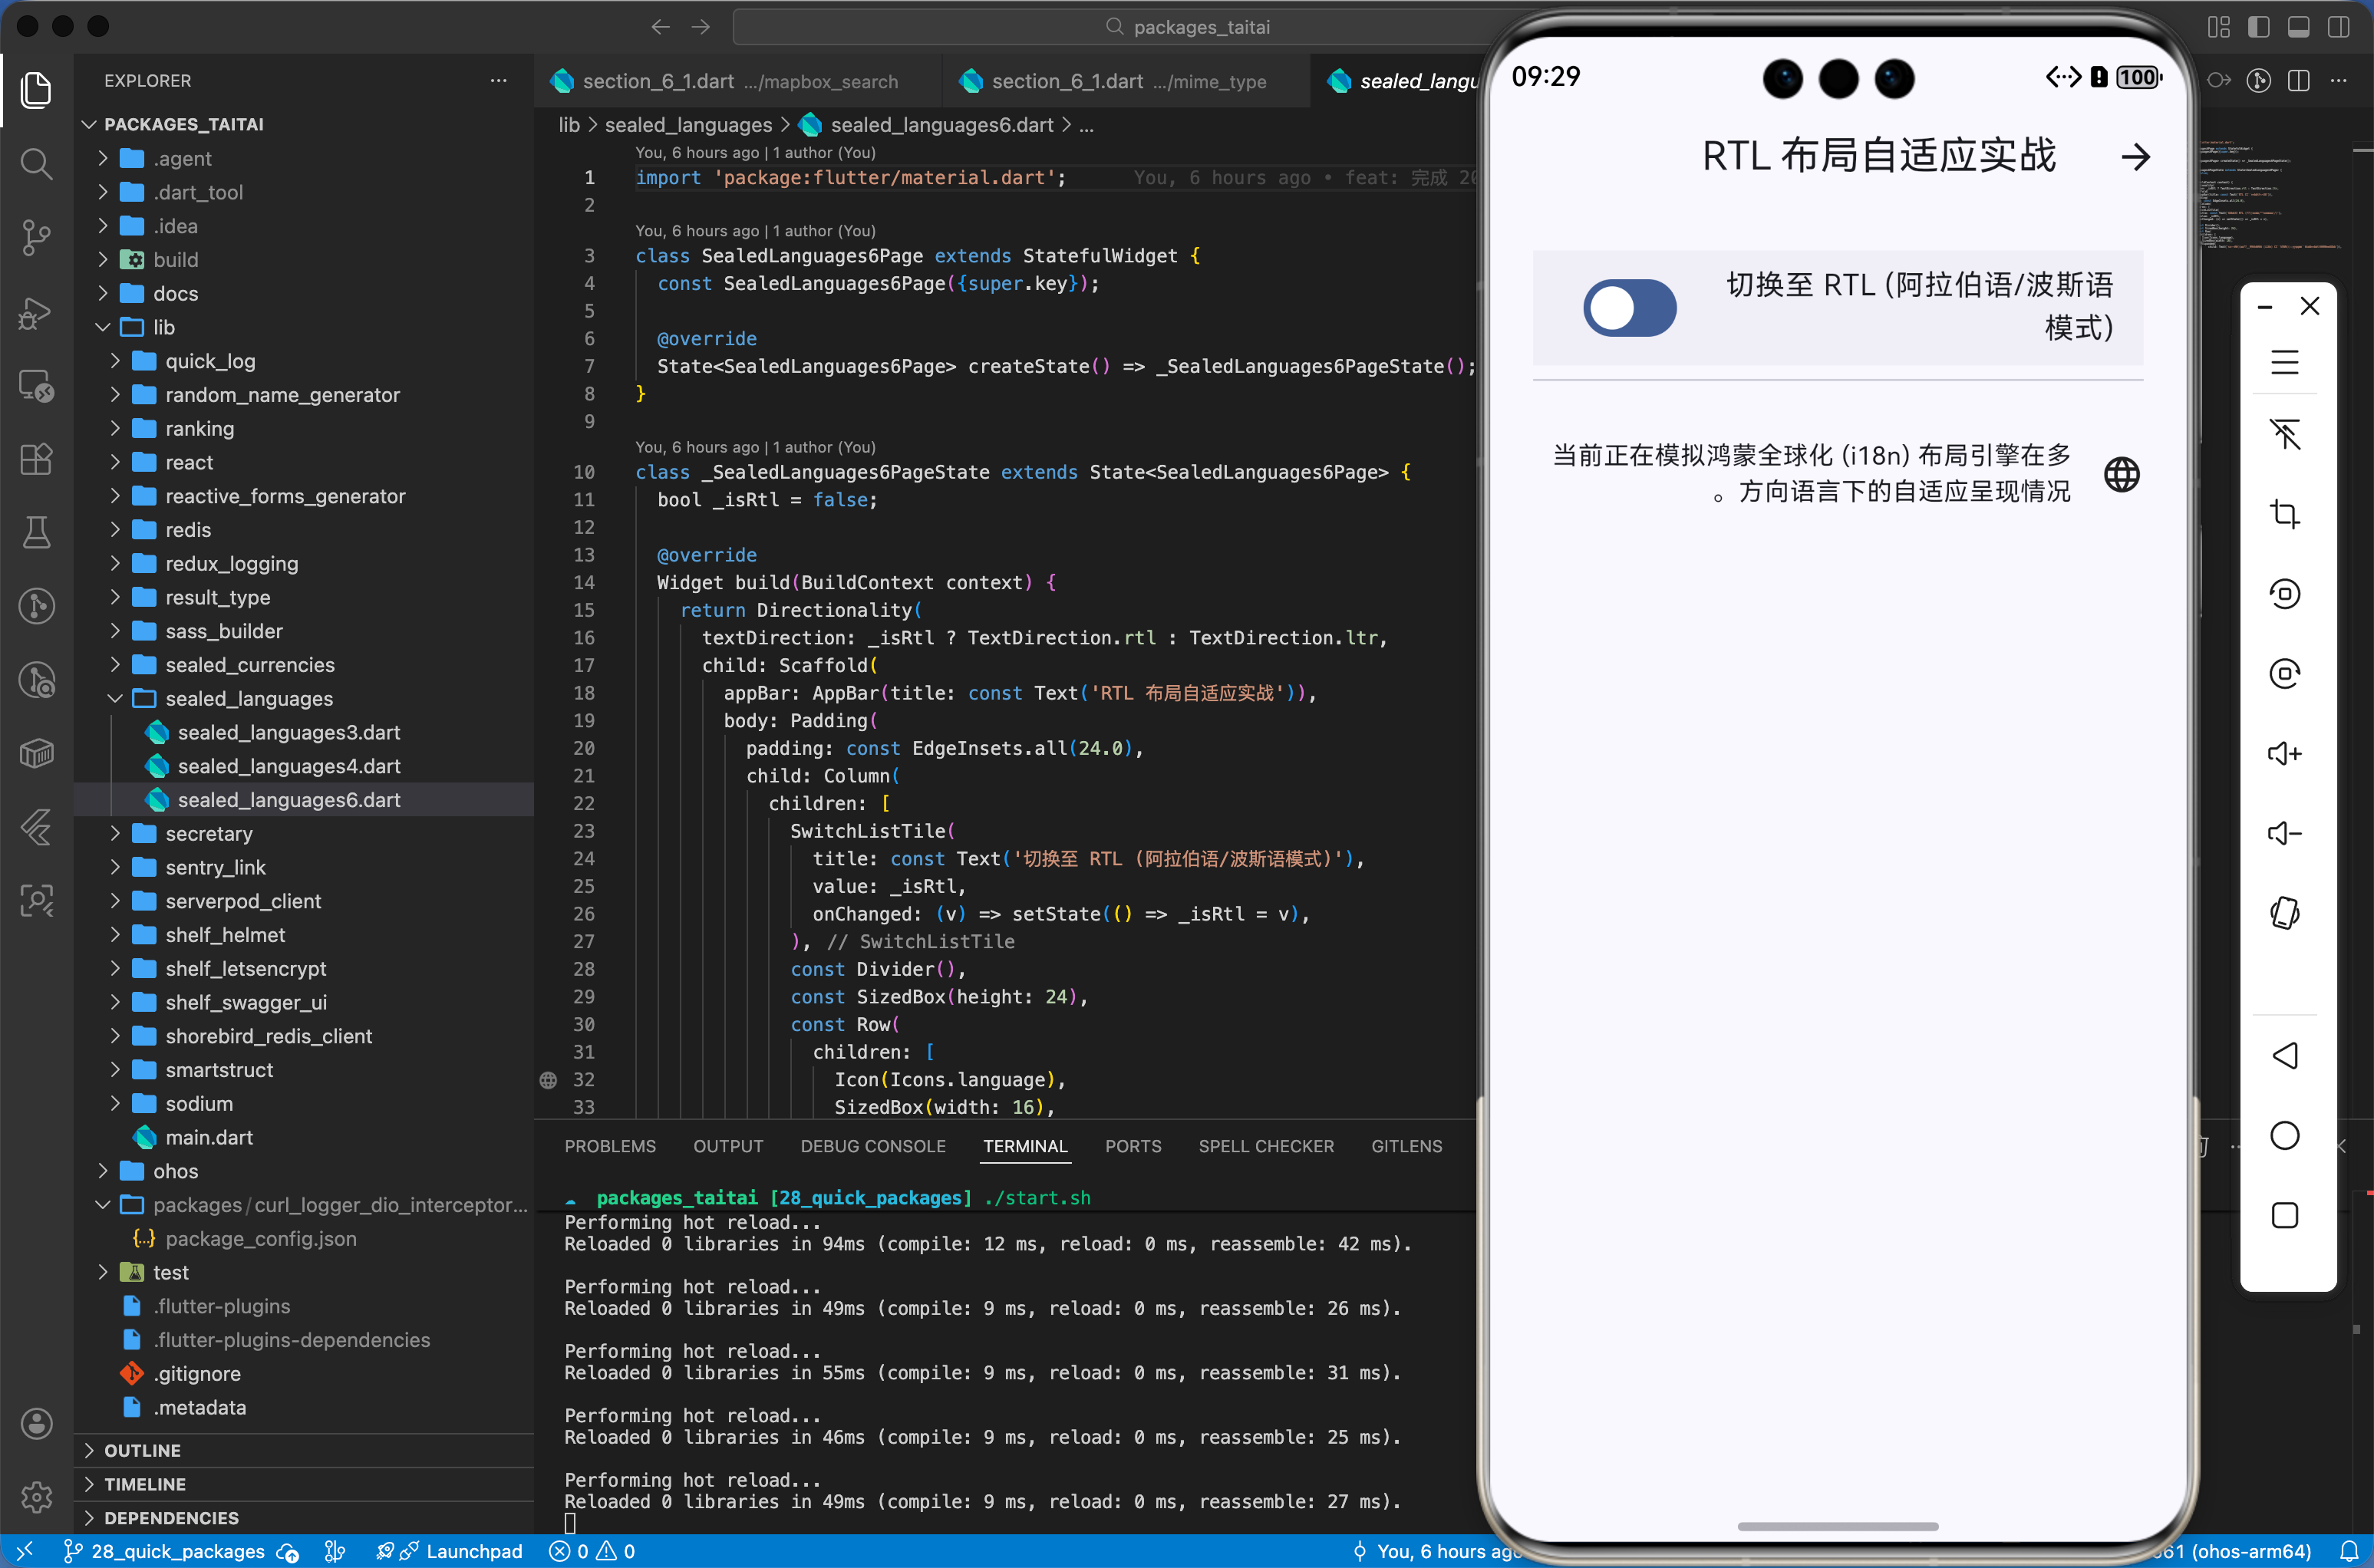The image size is (2374, 1568).
Task: Click the Testing flask icon
Action: click(36, 533)
